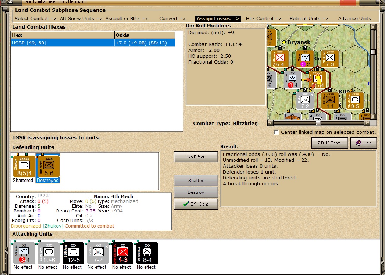Click the Destroy button
Screen dimensions: 385x275
coord(196,192)
